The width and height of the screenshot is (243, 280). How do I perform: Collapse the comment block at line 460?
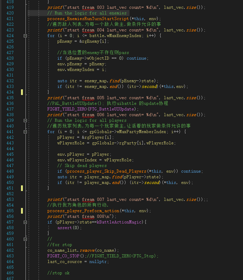point(25,239)
